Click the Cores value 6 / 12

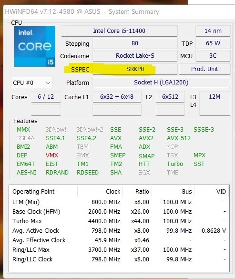pos(46,97)
